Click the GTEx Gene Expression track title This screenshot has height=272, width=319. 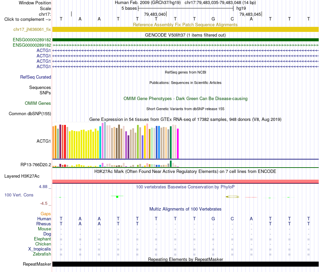(185, 120)
